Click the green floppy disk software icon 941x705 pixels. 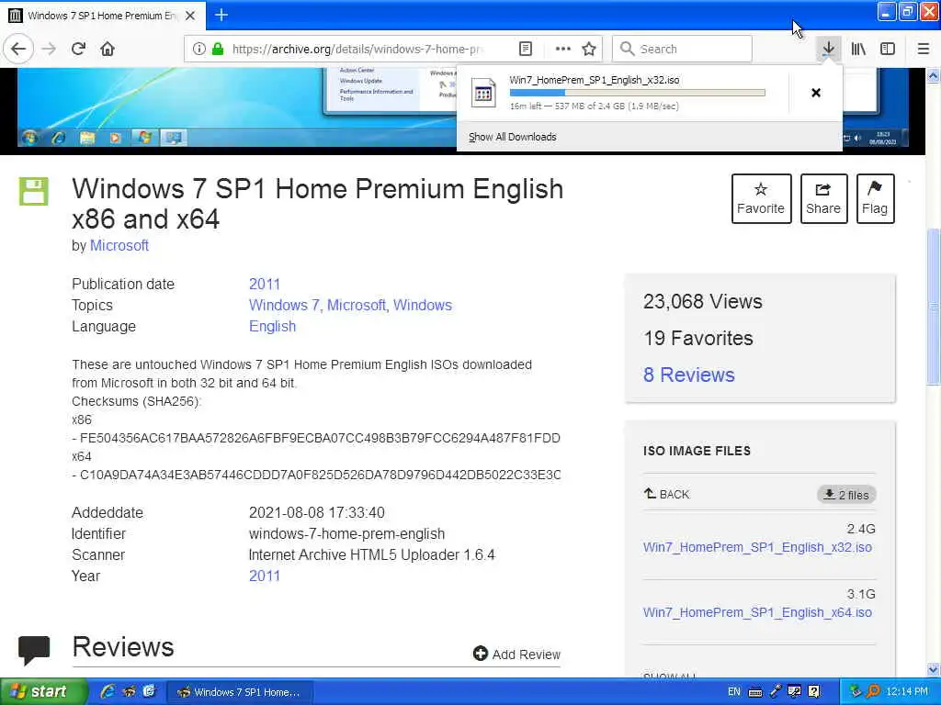point(34,191)
